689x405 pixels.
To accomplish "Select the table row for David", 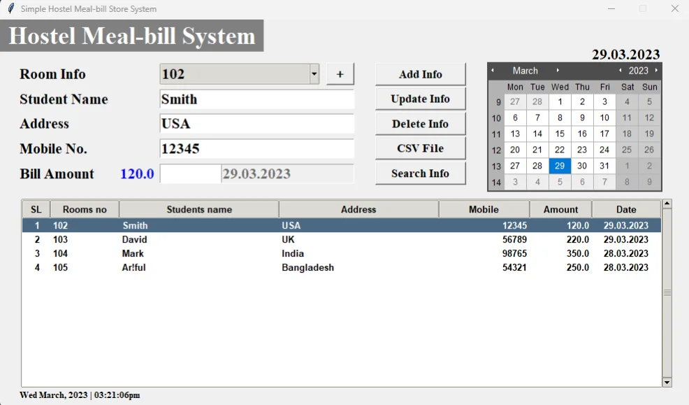I will [x=342, y=240].
